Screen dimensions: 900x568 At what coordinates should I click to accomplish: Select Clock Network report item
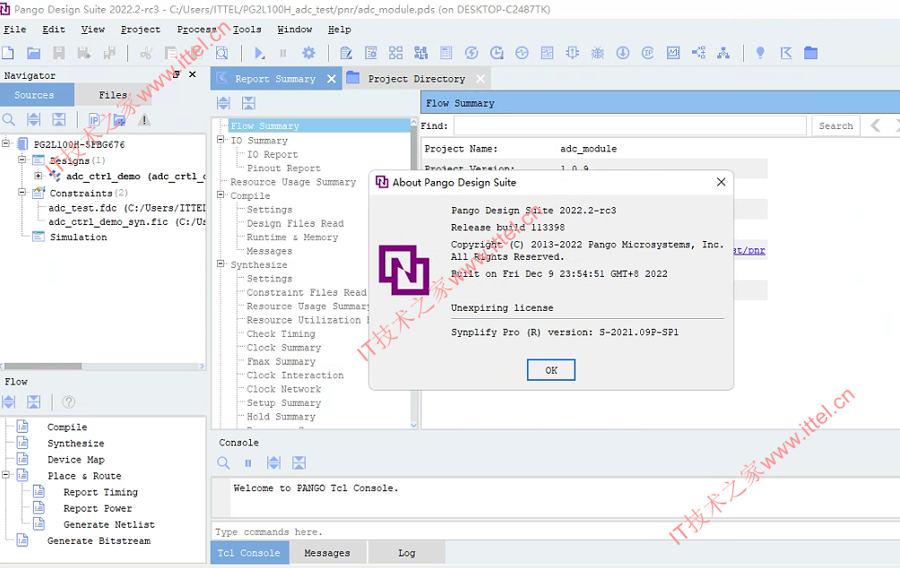283,389
